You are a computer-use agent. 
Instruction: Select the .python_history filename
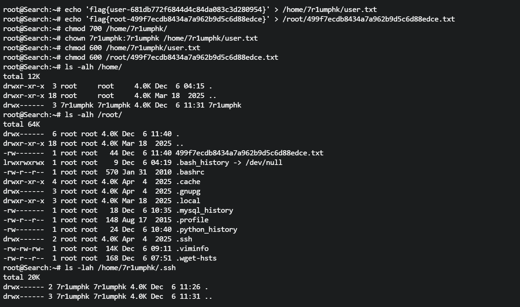click(x=206, y=229)
